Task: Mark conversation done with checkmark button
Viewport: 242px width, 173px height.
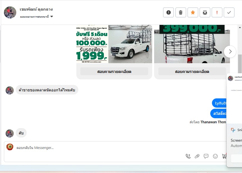Action: click(229, 13)
